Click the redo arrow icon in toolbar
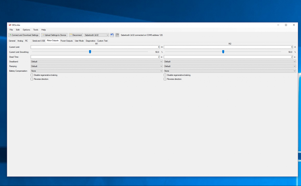 [117, 35]
